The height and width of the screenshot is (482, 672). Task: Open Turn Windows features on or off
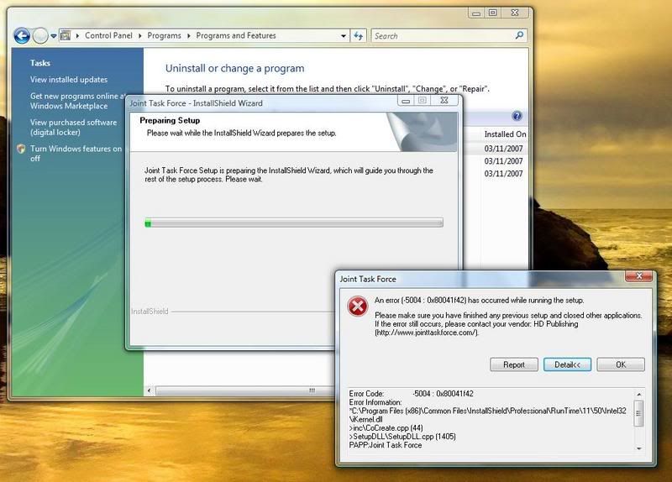point(76,154)
